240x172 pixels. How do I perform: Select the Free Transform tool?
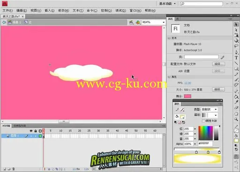[x=236, y=35]
